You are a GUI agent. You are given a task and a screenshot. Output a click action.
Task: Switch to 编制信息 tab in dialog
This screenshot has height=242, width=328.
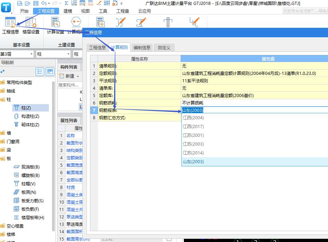coord(142,48)
